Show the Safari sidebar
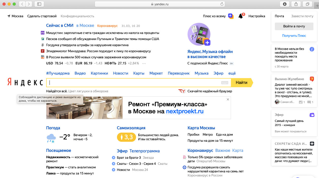The image size is (319, 178). (39, 4)
